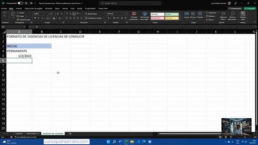Screen dimensions: 258x145
Task: Collapse the ribbon chevron
Action: (255, 22)
